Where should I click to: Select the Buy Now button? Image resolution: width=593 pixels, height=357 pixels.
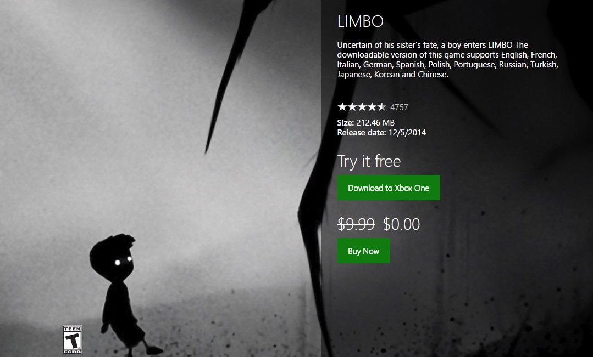(363, 251)
